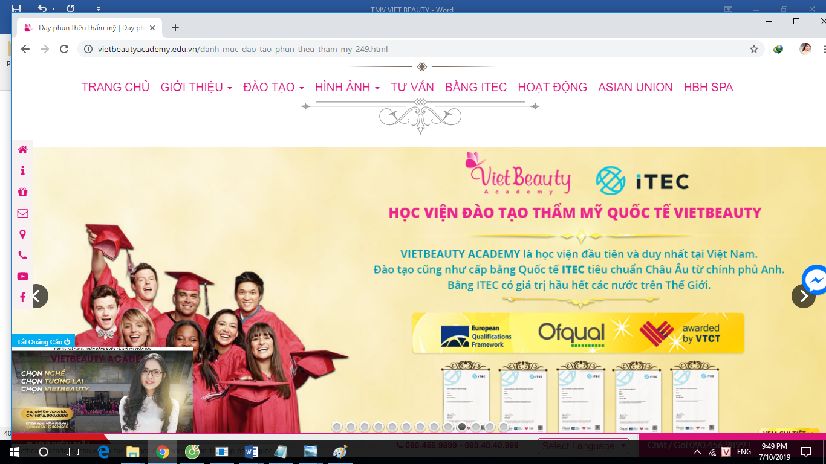Expand the ĐÀO TẠO dropdown menu
Screen dimensions: 826x464
pyautogui.click(x=273, y=88)
